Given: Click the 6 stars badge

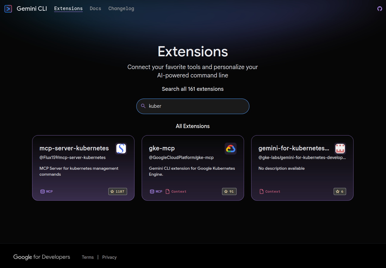Looking at the screenshot, I should [x=340, y=191].
